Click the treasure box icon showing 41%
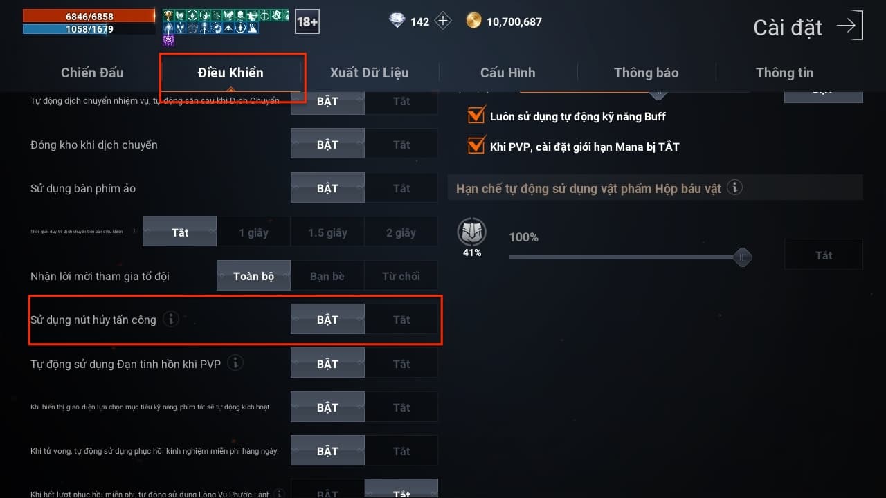 point(472,232)
